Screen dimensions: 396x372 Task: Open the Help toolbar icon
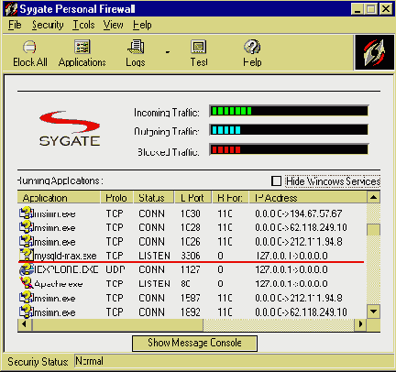tap(252, 47)
